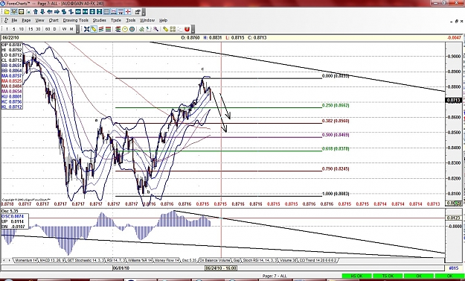Screen dimensions: 465x281
Task: Click the crossing red-blue lines toolbar icon
Action: point(114,12)
